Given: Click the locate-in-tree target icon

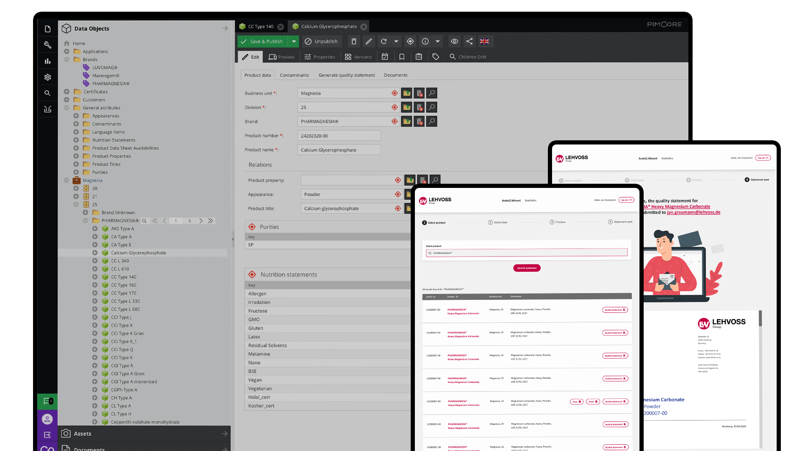Looking at the screenshot, I should coord(410,41).
